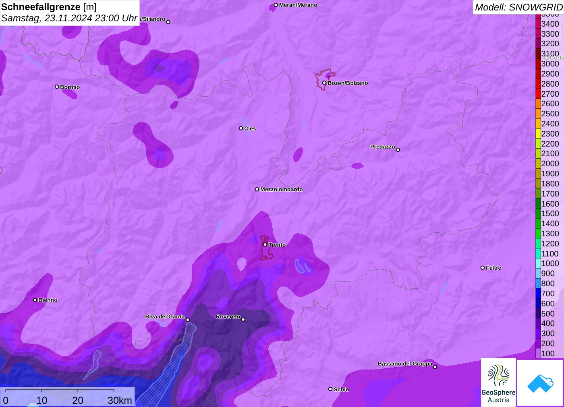The width and height of the screenshot is (564, 407).
Task: Click the blue cloud logo icon
Action: click(x=540, y=383)
